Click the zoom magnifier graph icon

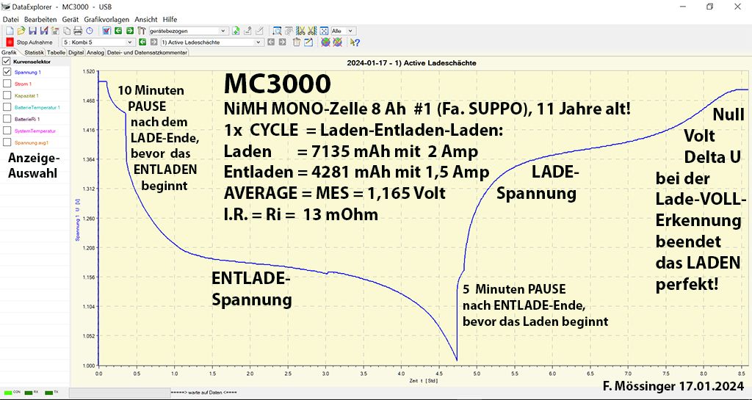(x=277, y=31)
